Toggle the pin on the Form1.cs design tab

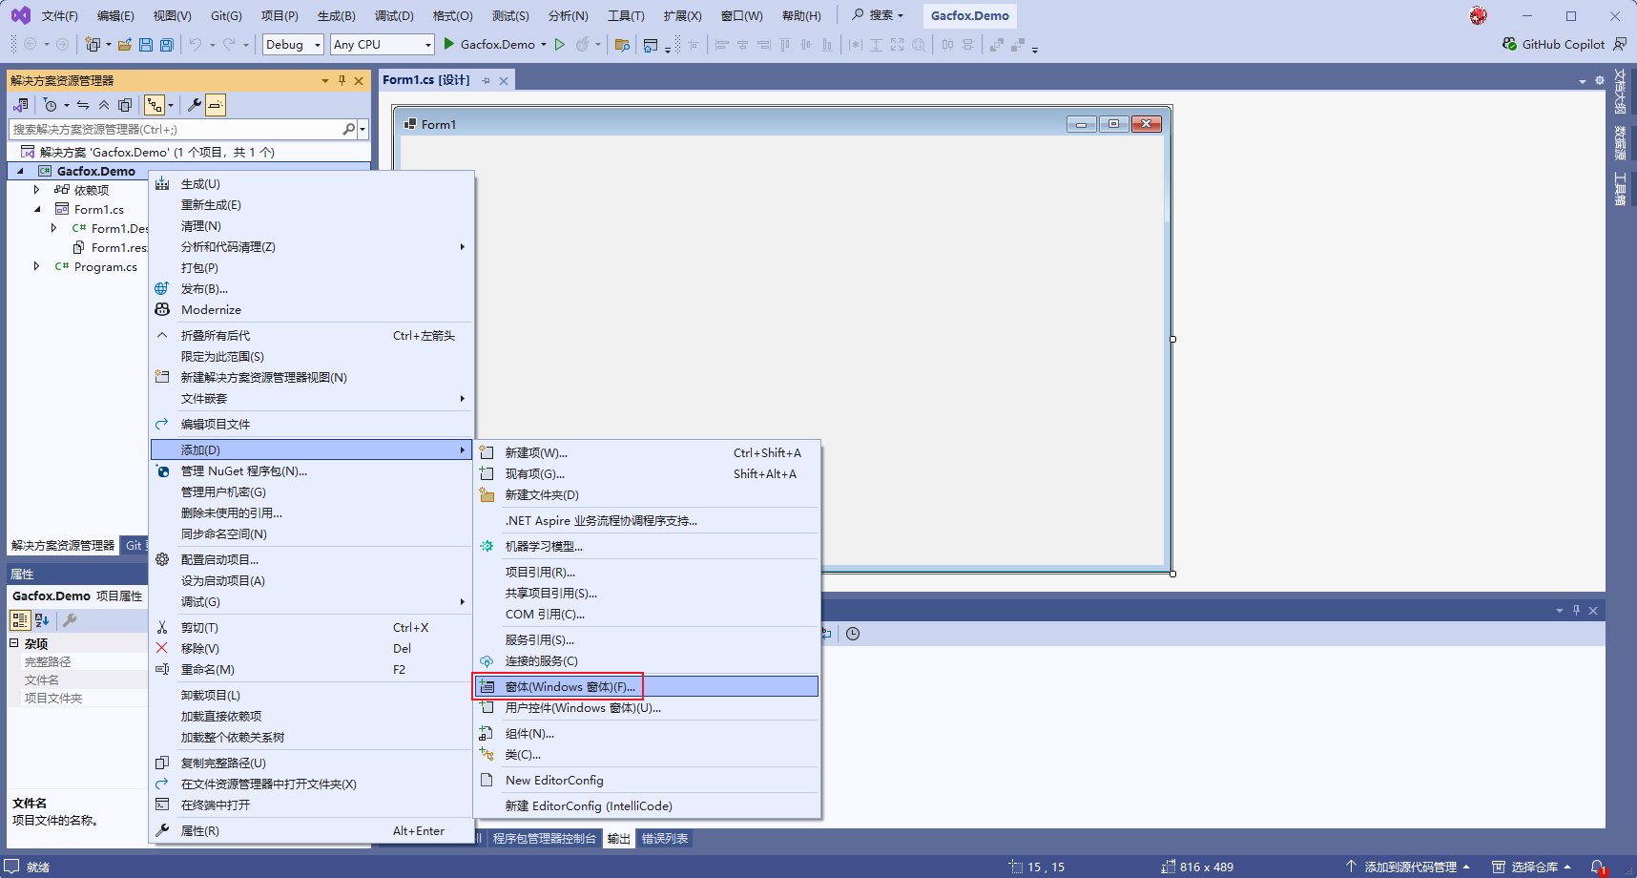click(487, 81)
